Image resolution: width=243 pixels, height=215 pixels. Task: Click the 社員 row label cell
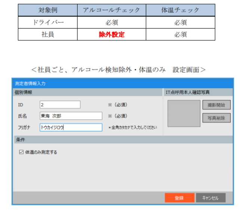click(47, 34)
